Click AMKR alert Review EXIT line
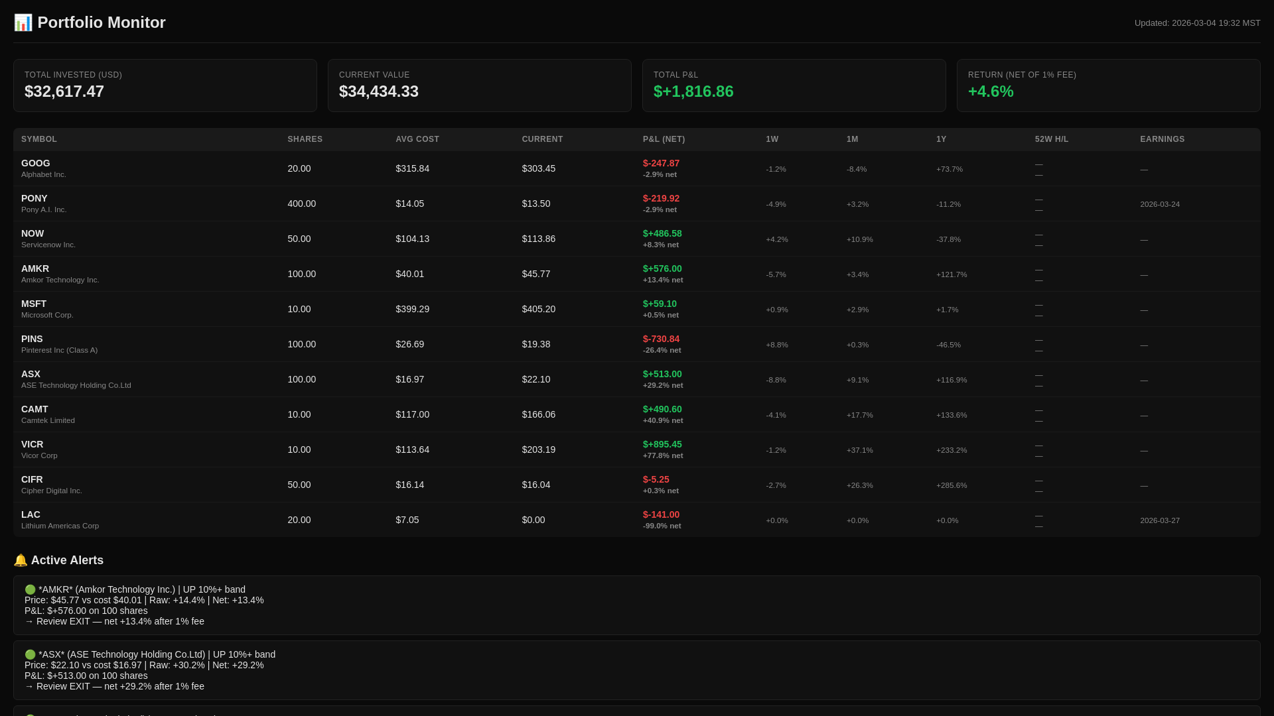Viewport: 1274px width, 716px height. click(114, 621)
